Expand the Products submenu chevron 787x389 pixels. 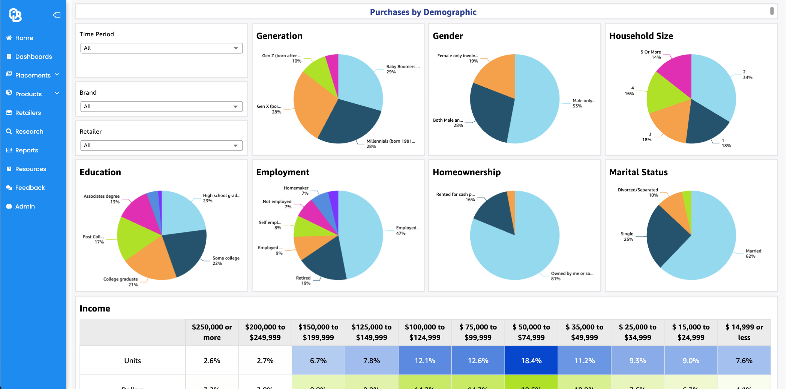57,93
